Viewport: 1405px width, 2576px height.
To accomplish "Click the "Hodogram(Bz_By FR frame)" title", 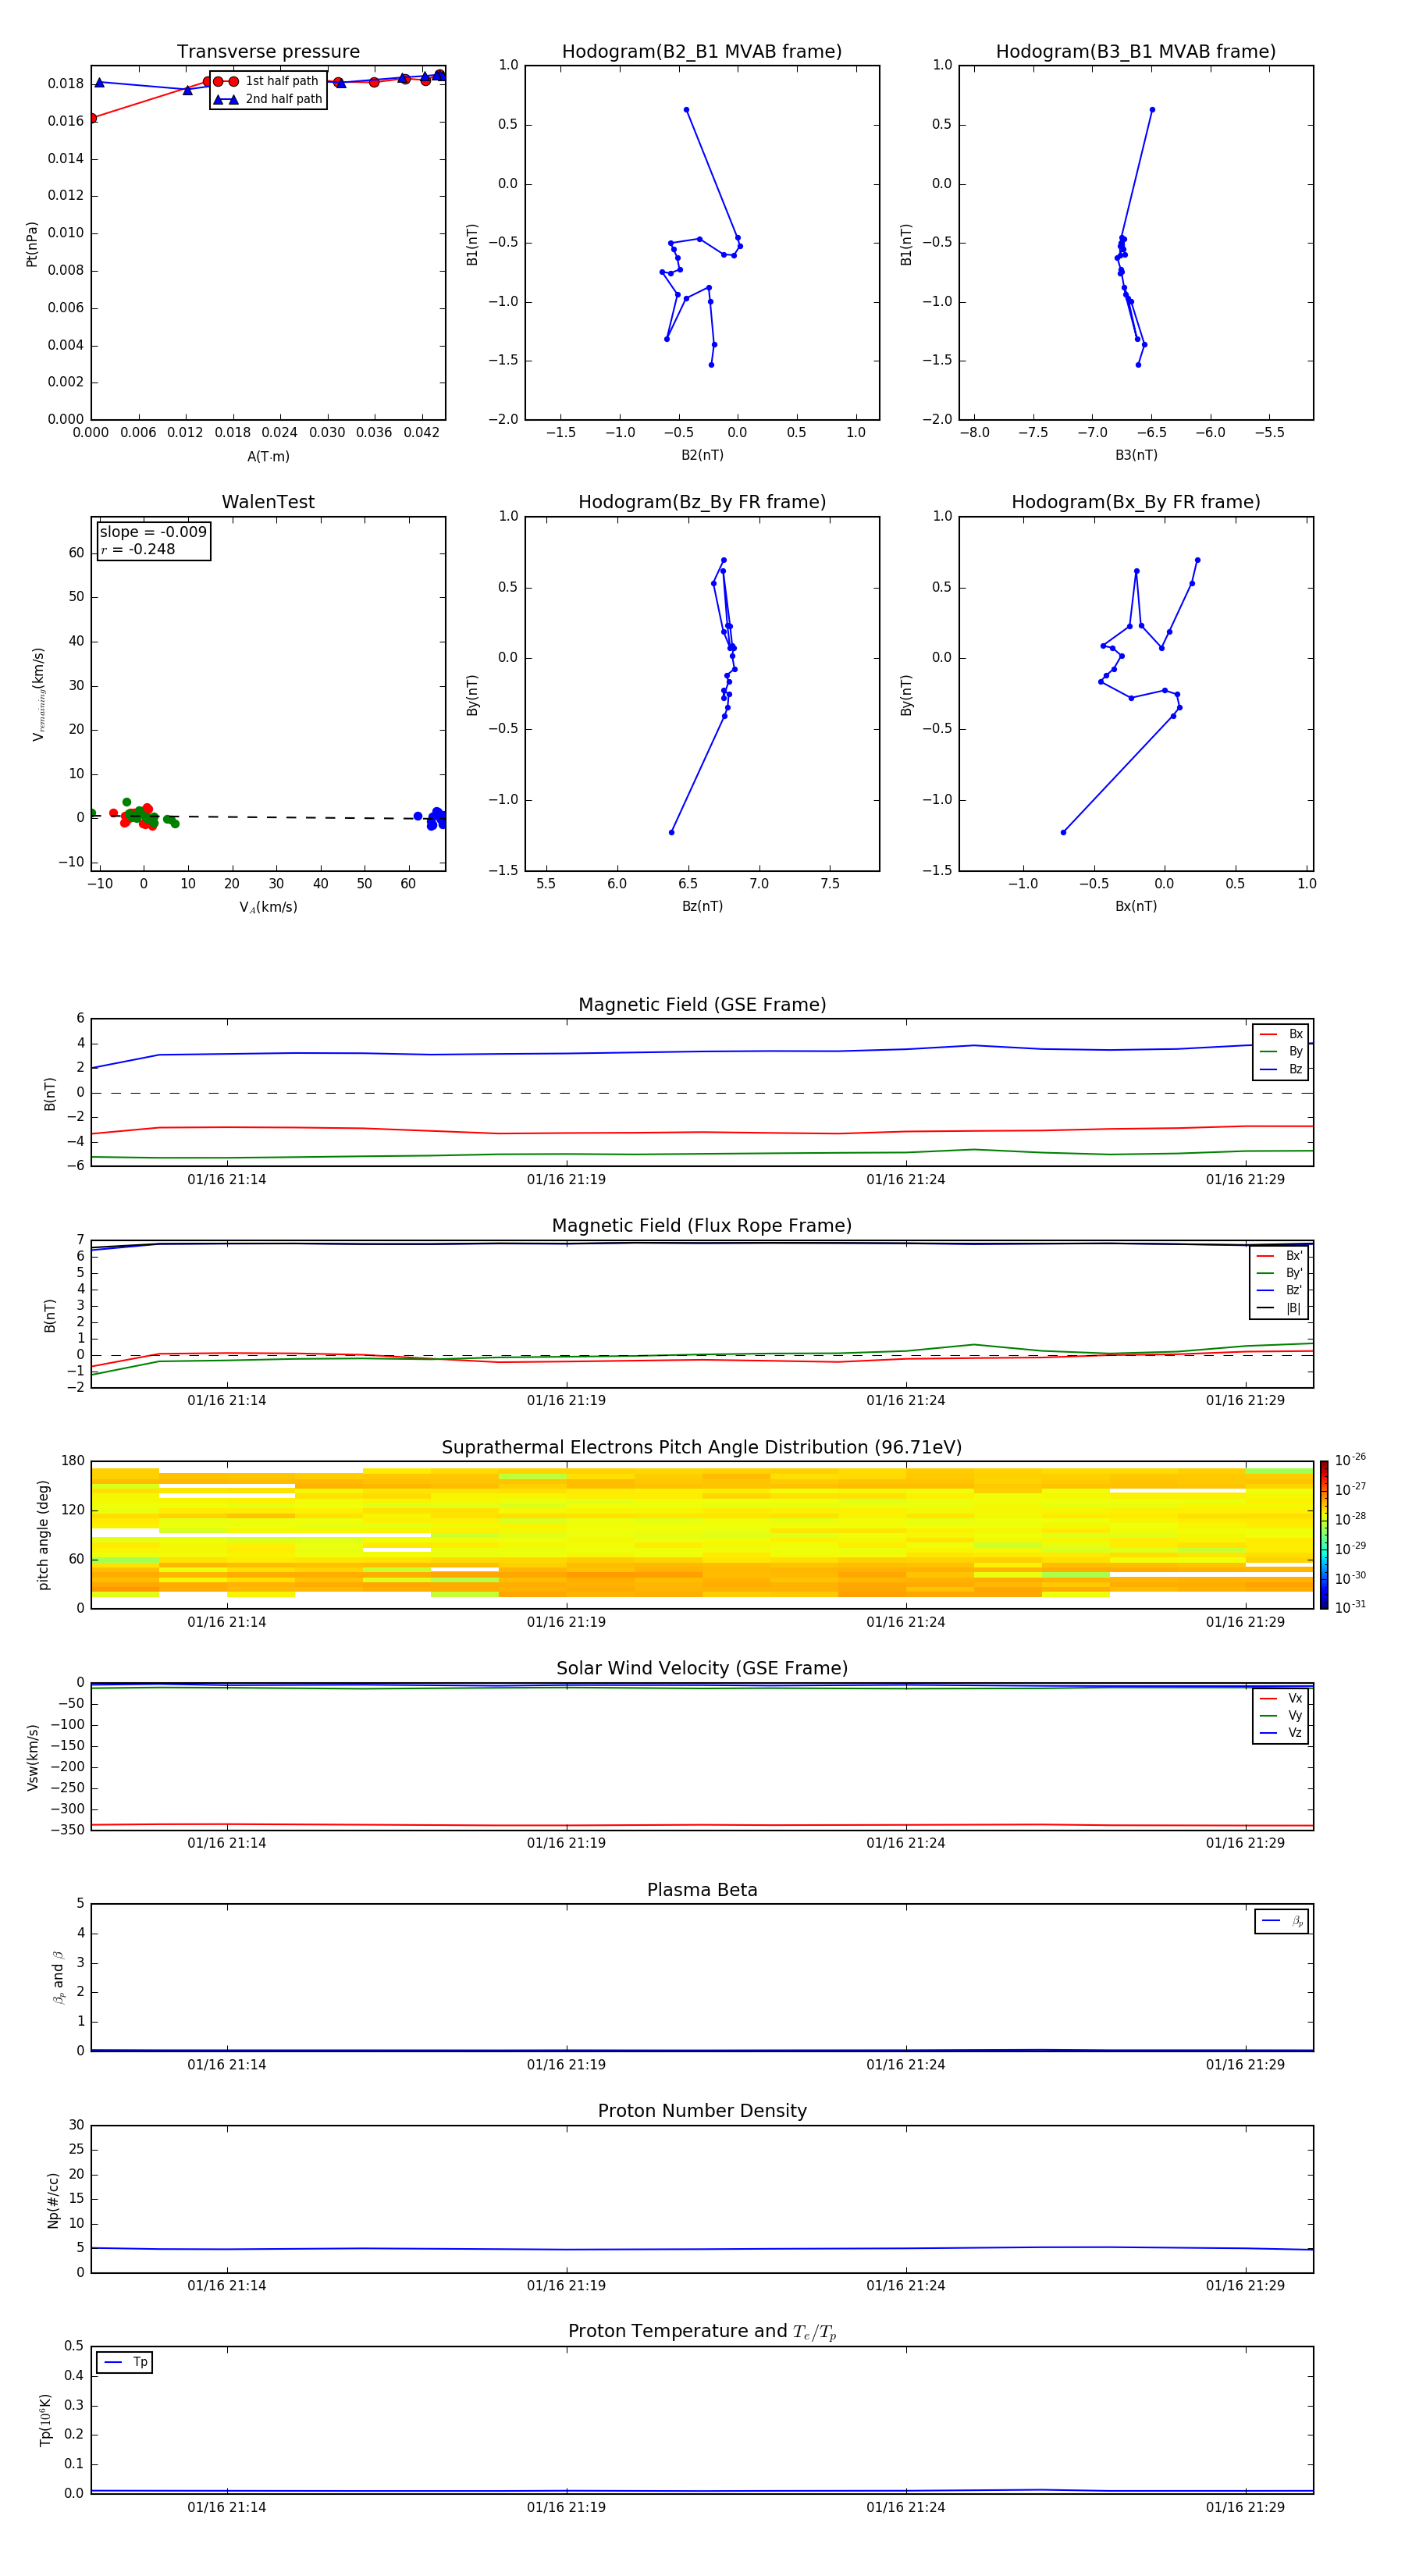I will (702, 502).
